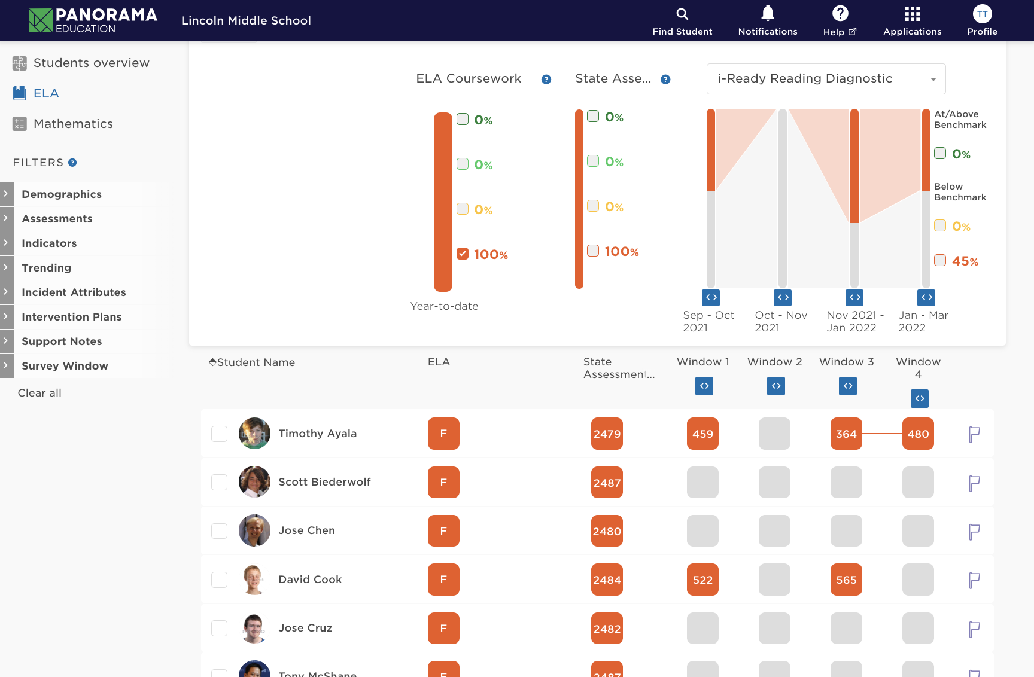Image resolution: width=1034 pixels, height=677 pixels.
Task: Open David Cook's student name link
Action: coord(310,580)
